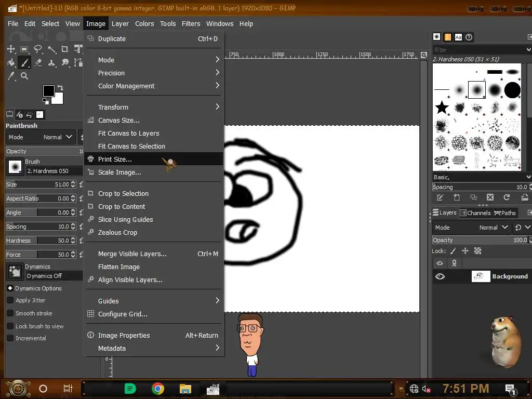Select the Bucket Fill tool
This screenshot has width=532, height=399.
click(11, 62)
